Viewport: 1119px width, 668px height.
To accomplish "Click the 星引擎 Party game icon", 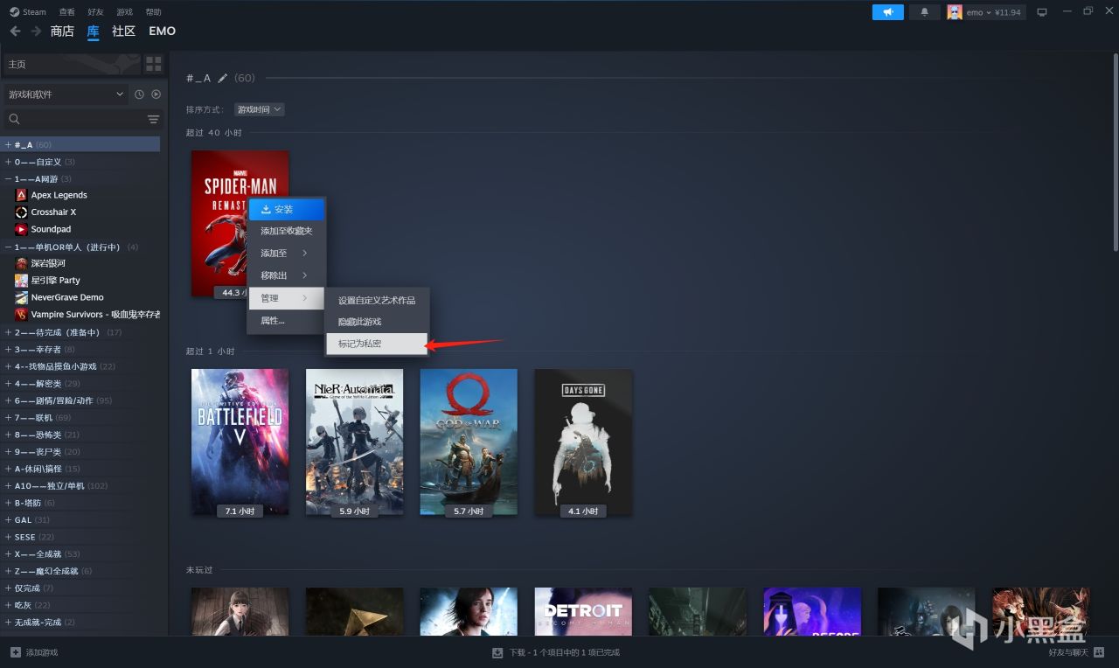I will pos(22,281).
